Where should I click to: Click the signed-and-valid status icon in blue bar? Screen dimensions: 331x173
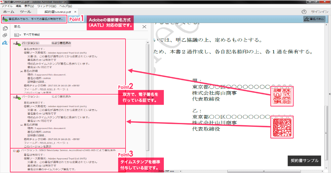pyautogui.click(x=5, y=19)
